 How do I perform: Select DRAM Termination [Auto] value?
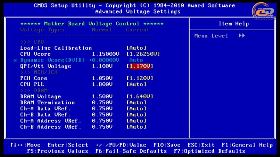pyautogui.click(x=136, y=102)
